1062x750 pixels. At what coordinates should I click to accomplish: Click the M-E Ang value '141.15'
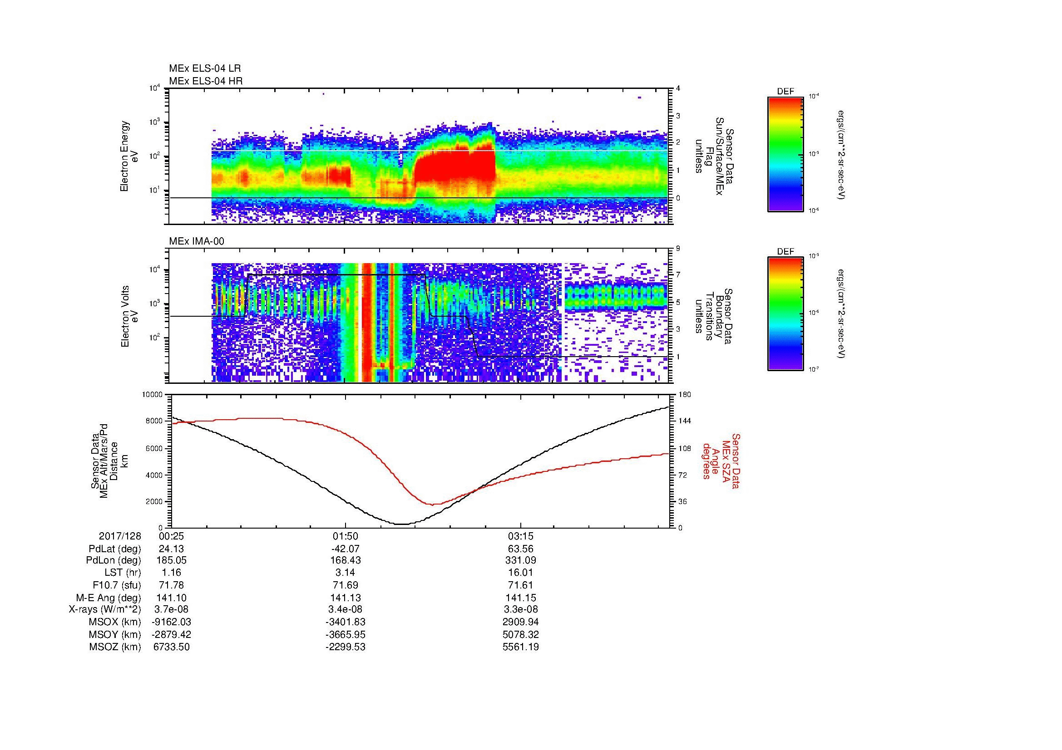(521, 598)
